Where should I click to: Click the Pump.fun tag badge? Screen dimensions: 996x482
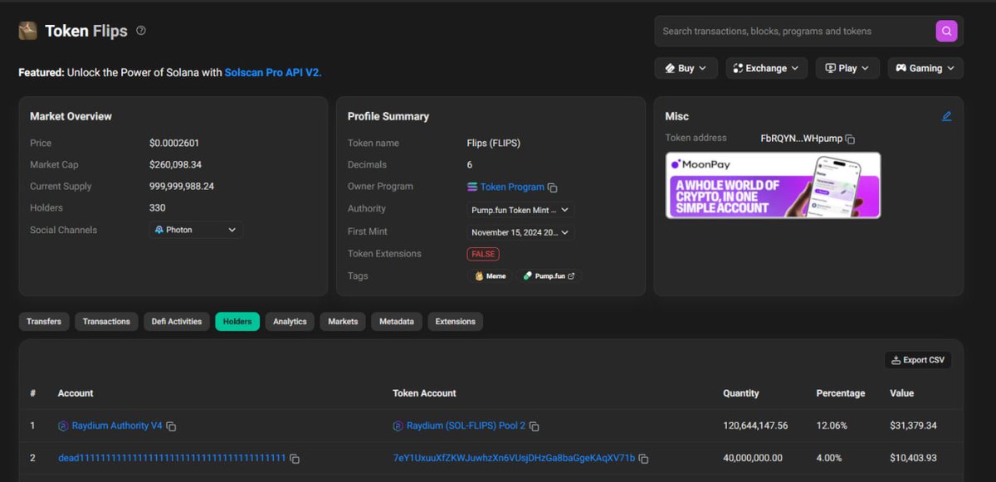coord(549,275)
